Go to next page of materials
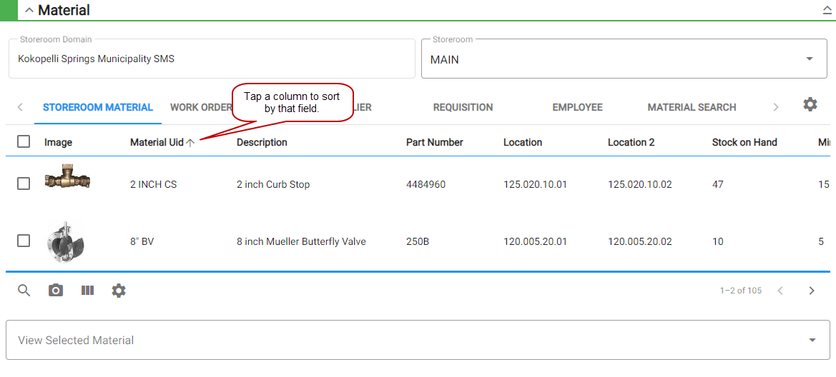Viewport: 836px width, 377px height. click(x=812, y=291)
